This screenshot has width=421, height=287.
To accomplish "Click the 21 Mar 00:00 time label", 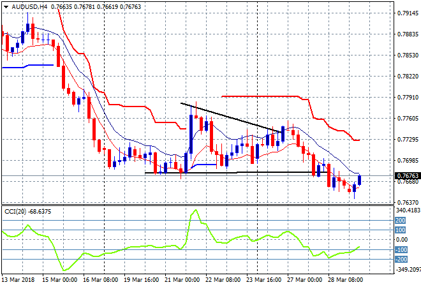I will tap(181, 279).
